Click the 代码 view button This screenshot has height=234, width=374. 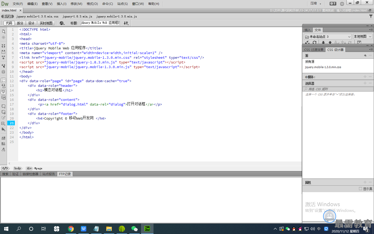pos(9,23)
